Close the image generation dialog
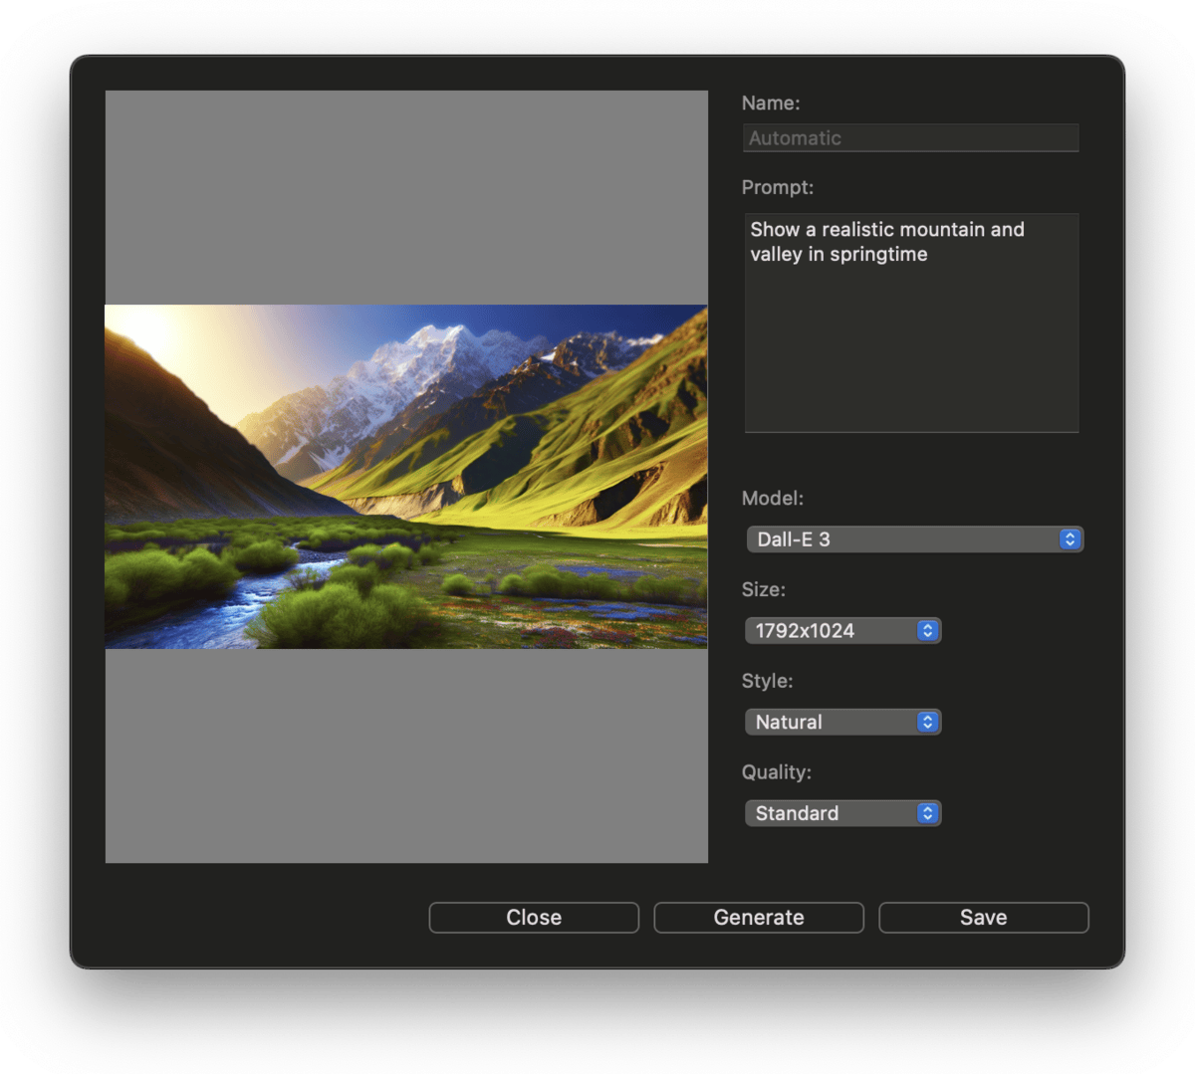Viewport: 1195px width, 1074px height. [534, 918]
